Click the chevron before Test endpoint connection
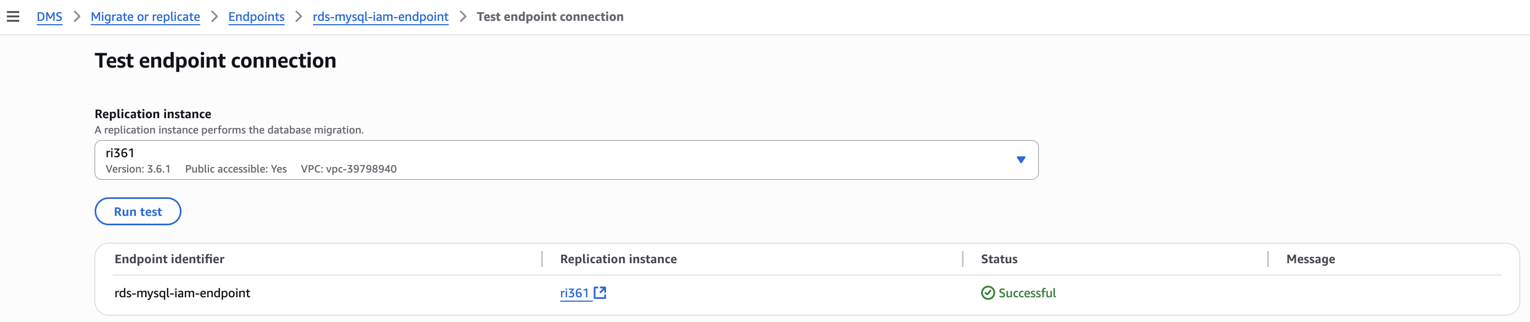 463,16
